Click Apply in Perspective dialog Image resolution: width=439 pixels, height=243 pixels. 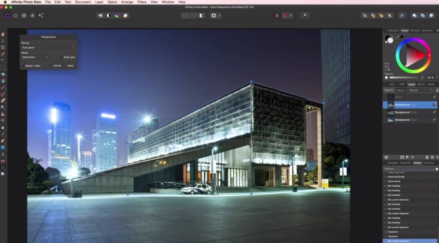(x=70, y=66)
